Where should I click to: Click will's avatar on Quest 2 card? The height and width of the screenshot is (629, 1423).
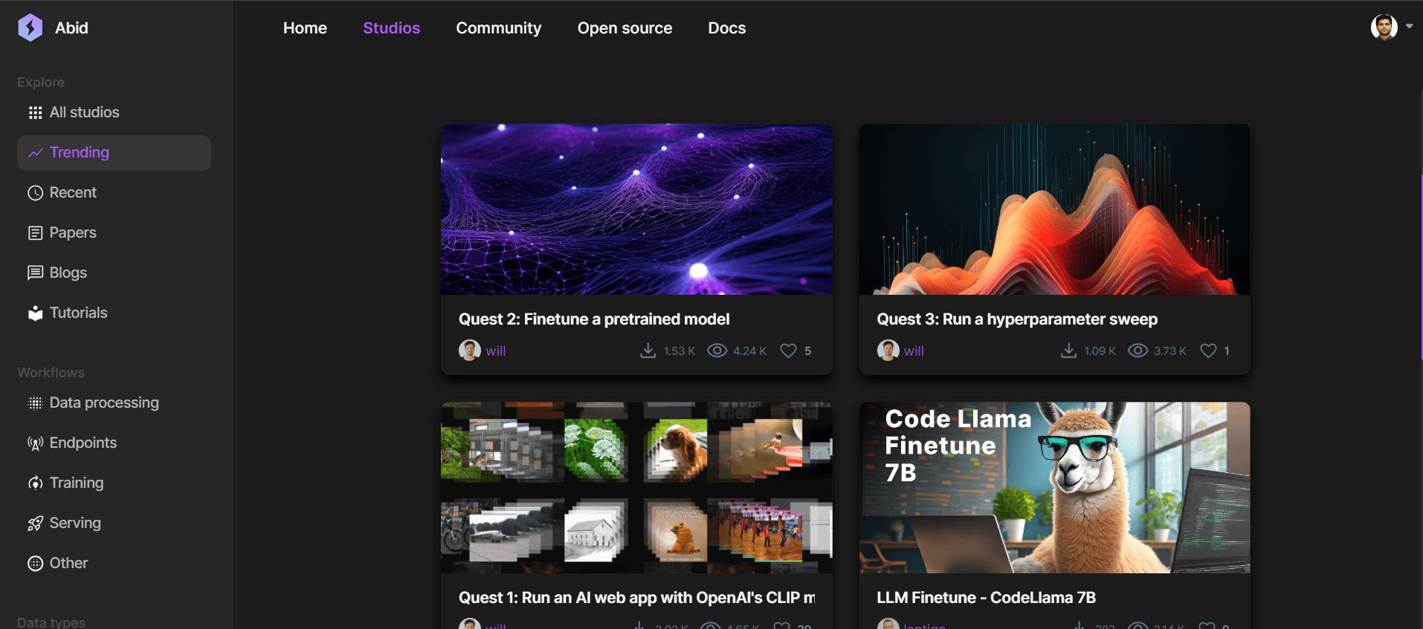(469, 350)
